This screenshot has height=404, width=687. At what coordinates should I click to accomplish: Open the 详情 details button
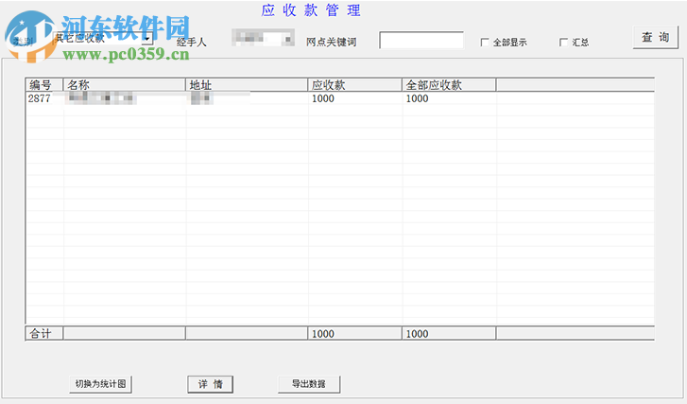coord(211,384)
